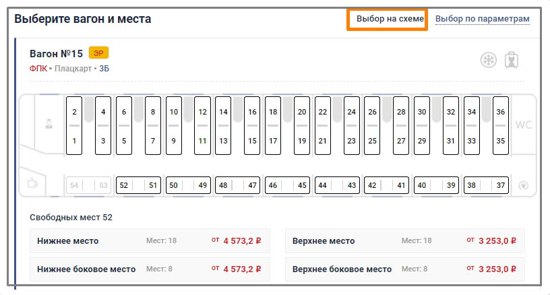Viewport: 550px width, 295px height.
Task: Choose seat 36 near the toilet
Action: [x=500, y=112]
